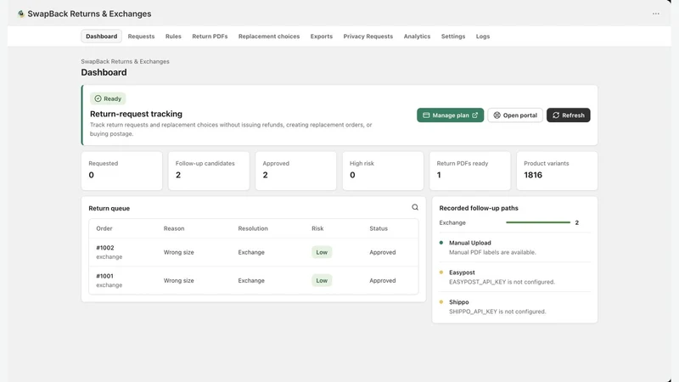679x382 pixels.
Task: Click the Risk column header
Action: point(317,228)
